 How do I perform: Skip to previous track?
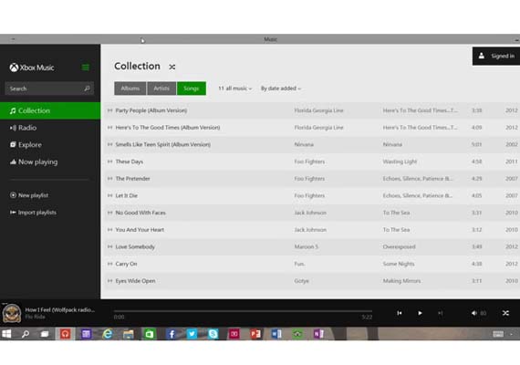tap(400, 313)
